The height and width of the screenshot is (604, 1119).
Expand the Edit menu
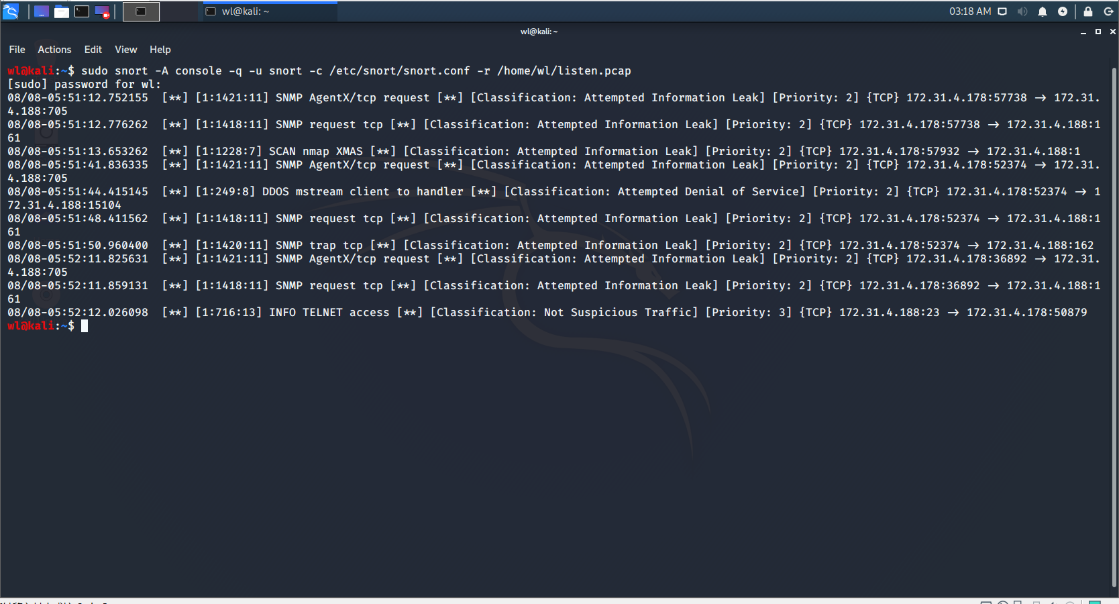93,50
